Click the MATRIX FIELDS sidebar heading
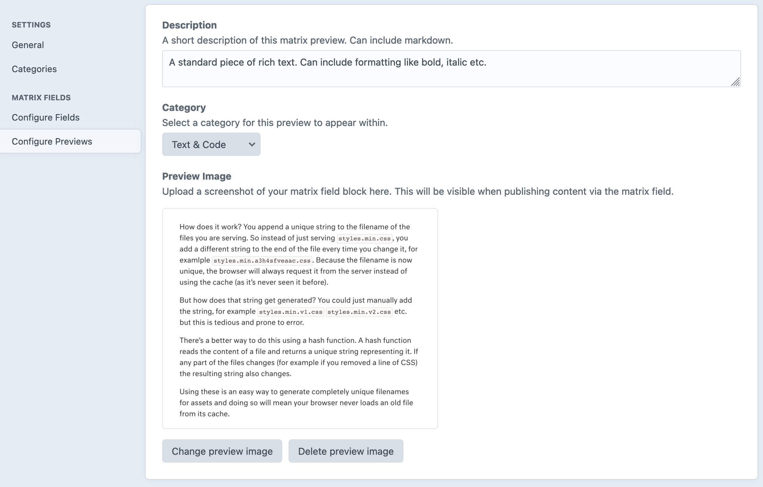763x487 pixels. coord(41,98)
